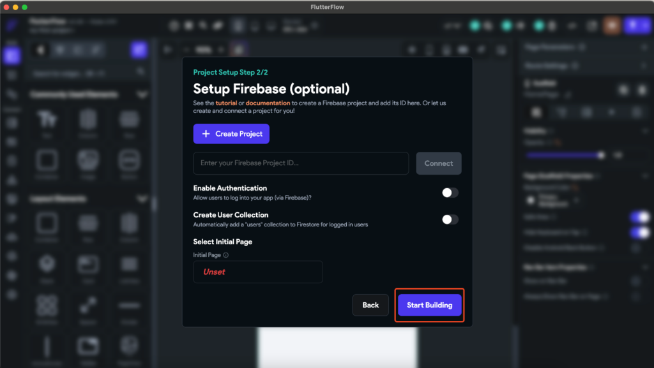Screen dimensions: 654x368
Task: Collapse the Commonly Used Elements section
Action: point(141,95)
